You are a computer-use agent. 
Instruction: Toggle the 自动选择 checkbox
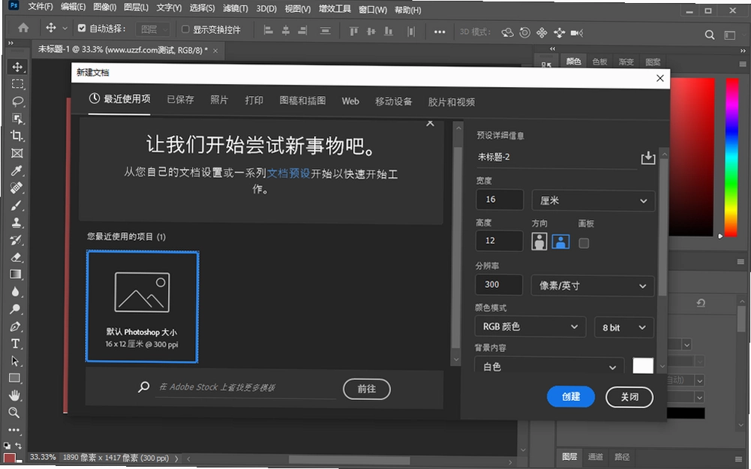(x=82, y=29)
